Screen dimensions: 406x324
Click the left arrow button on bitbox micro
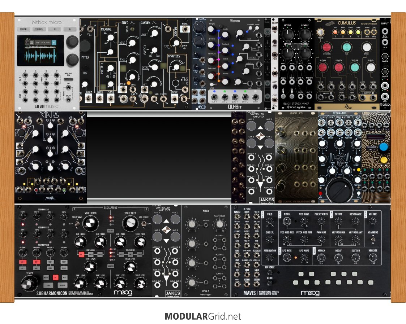click(x=55, y=29)
